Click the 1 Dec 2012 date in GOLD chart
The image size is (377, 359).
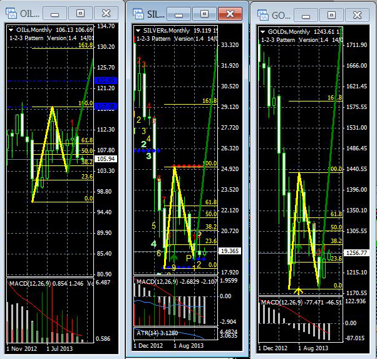click(273, 348)
